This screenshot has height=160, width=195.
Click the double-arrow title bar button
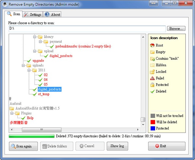(153, 3)
